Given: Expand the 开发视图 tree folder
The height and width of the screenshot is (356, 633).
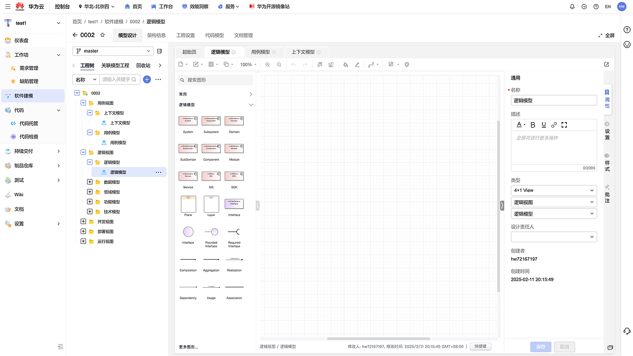Looking at the screenshot, I should [83, 222].
